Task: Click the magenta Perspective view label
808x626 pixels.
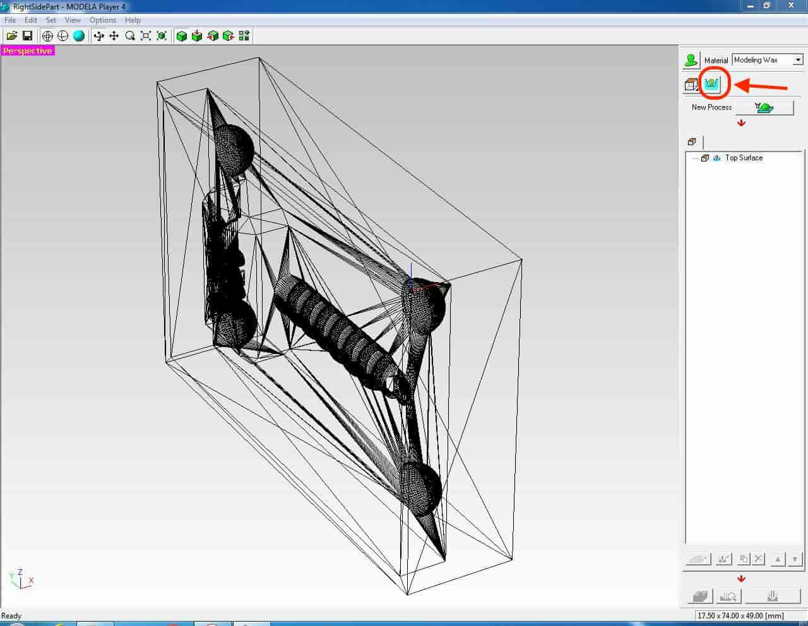Action: 28,50
